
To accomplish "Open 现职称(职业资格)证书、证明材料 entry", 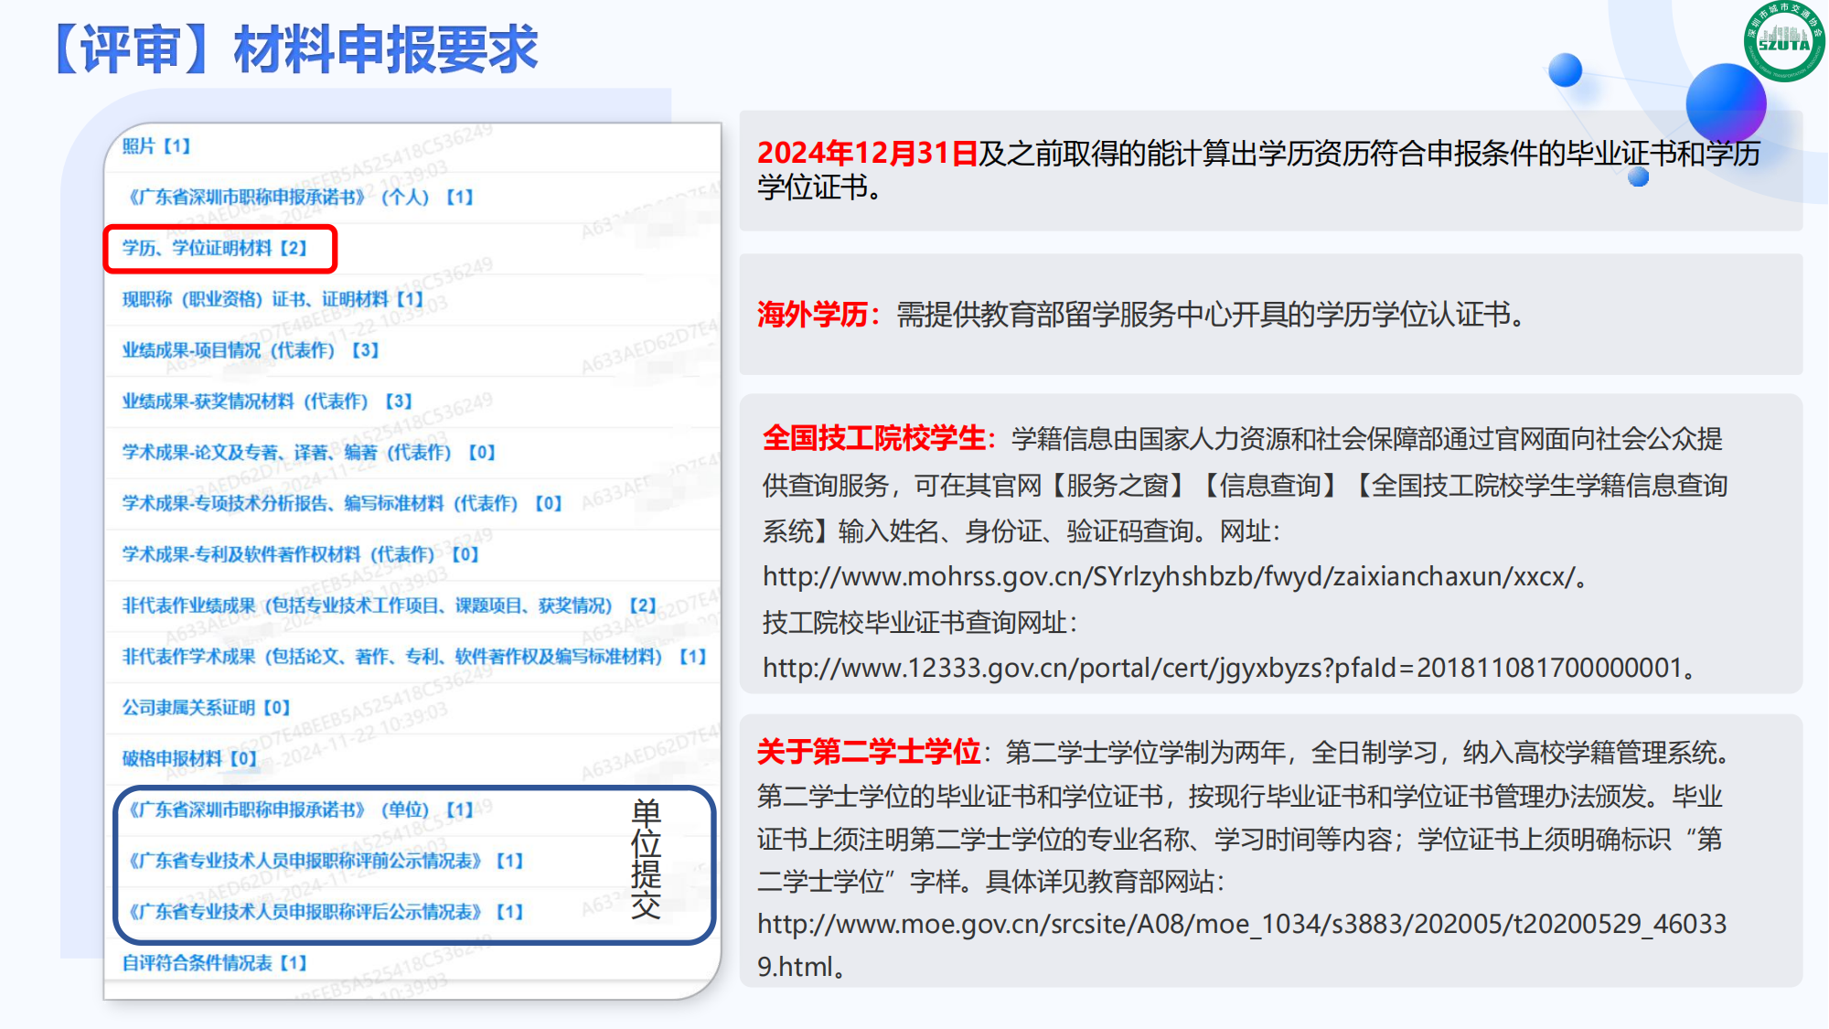I will coord(273,299).
